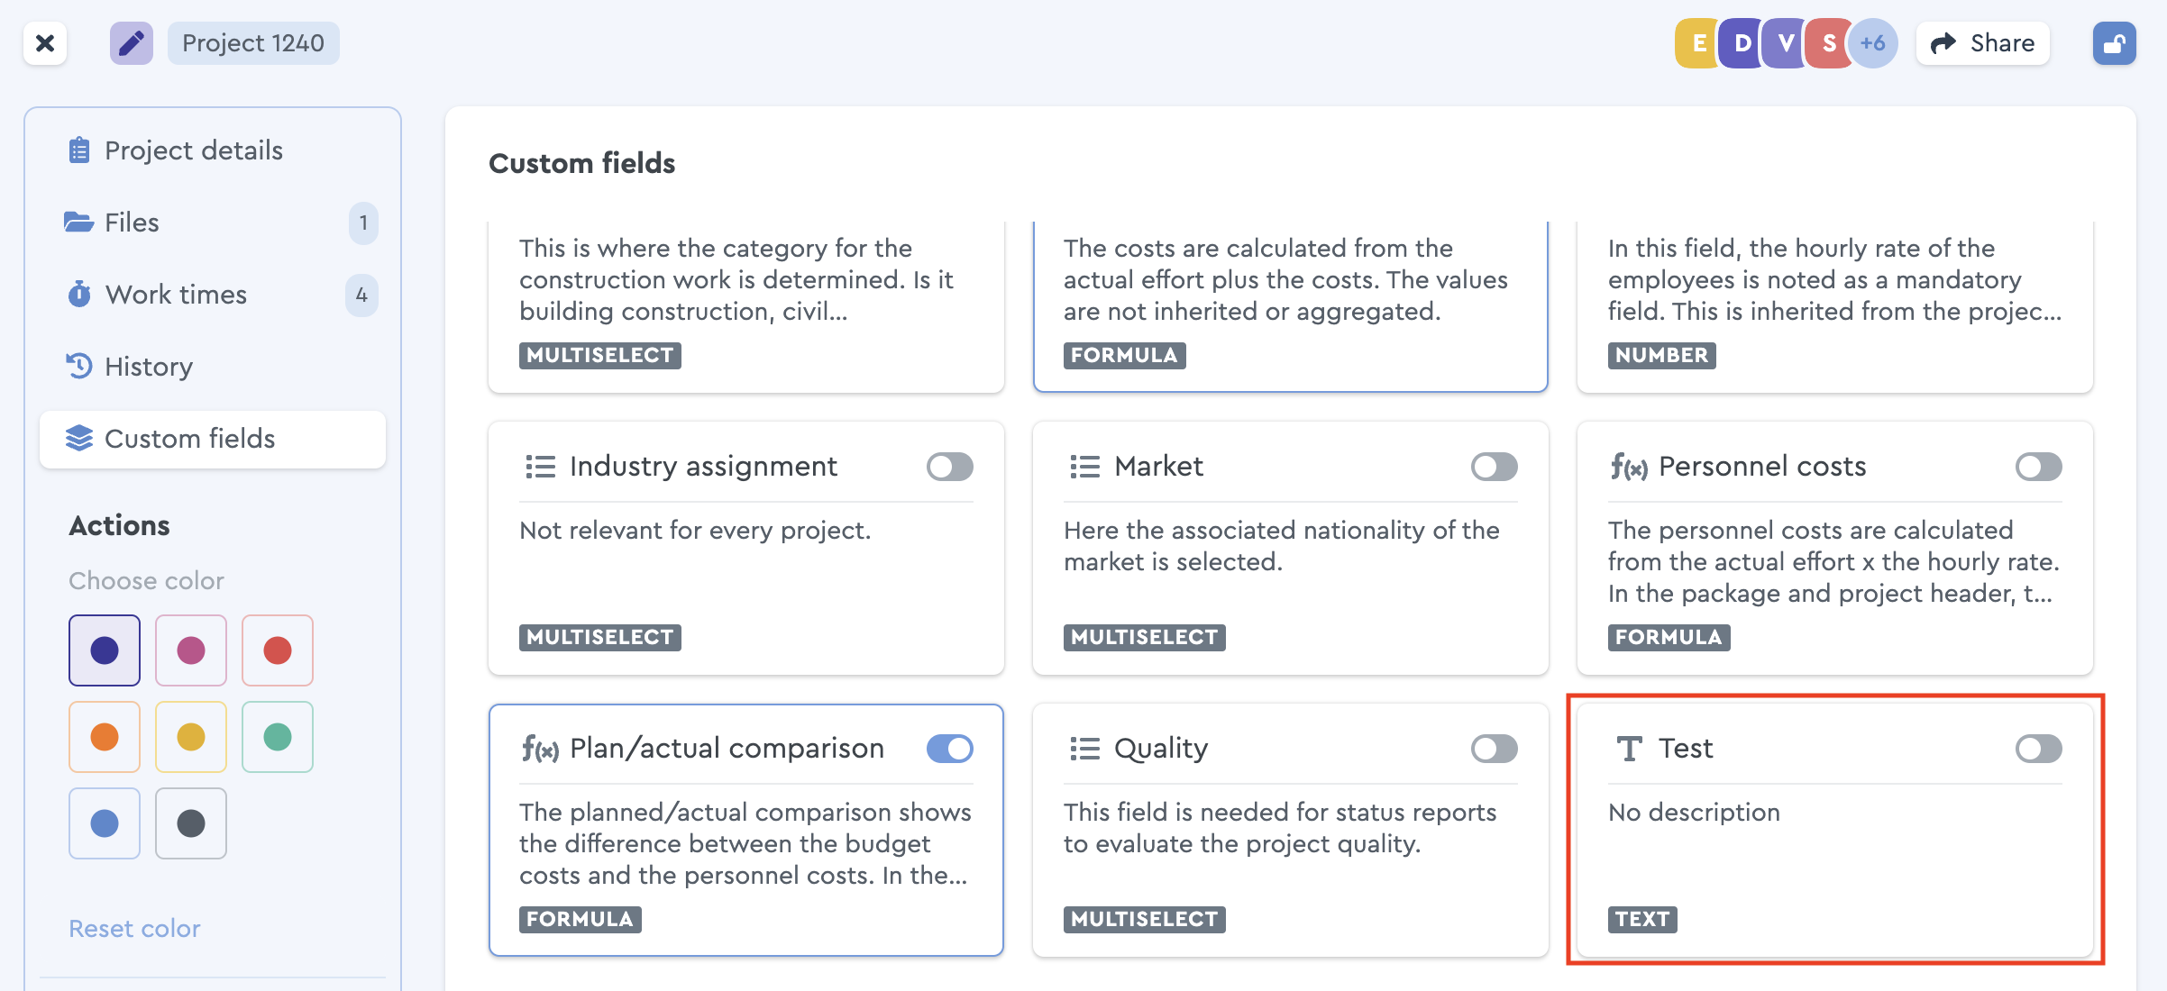The height and width of the screenshot is (991, 2167).
Task: Click the formula icon on Plan/actual comparison
Action: [x=540, y=749]
